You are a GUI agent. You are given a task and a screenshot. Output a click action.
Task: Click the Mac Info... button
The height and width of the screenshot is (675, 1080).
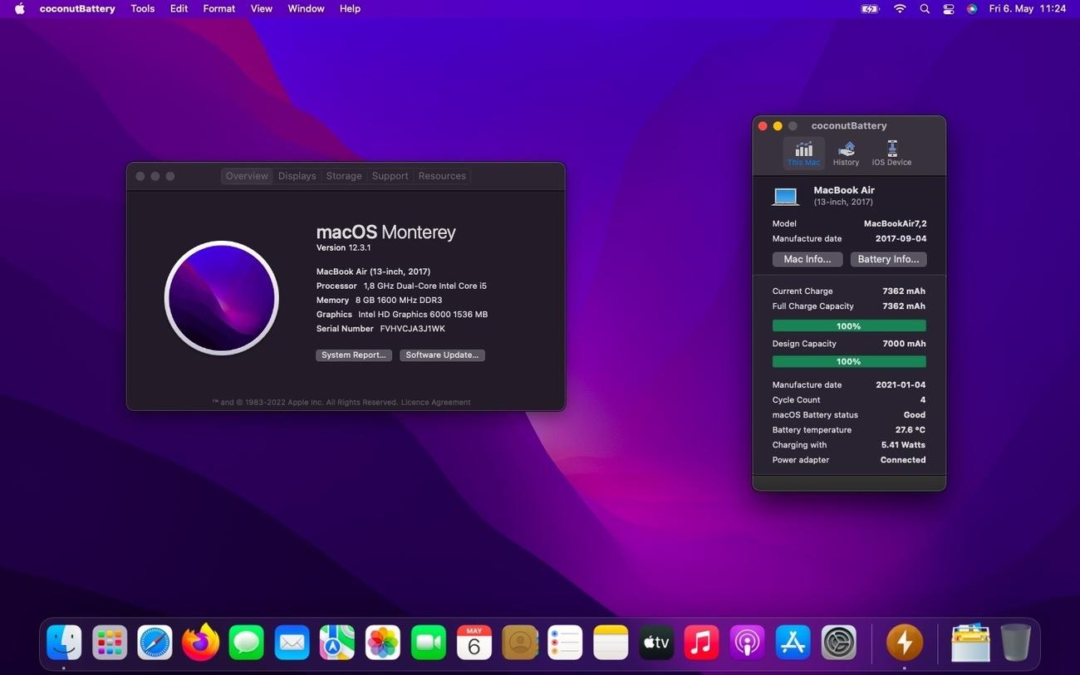[808, 259]
